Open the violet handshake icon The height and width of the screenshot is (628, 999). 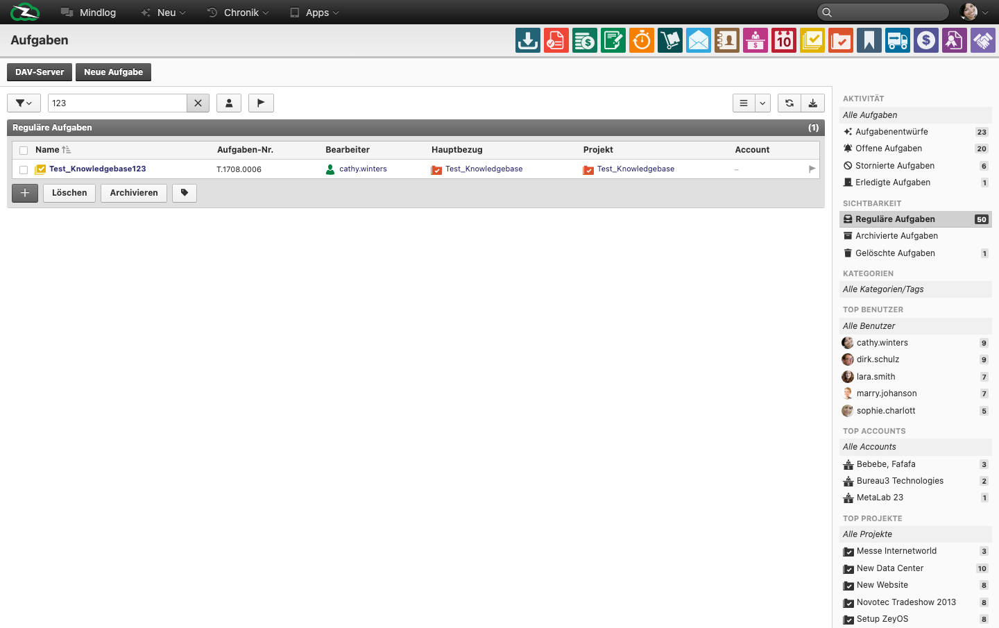pyautogui.click(x=983, y=40)
